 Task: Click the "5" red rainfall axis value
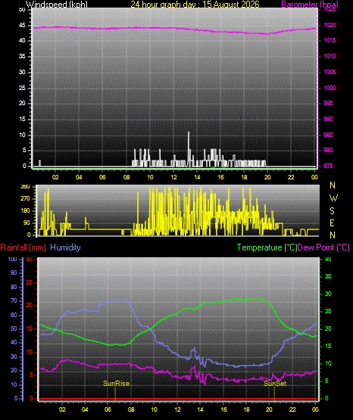pos(31,375)
